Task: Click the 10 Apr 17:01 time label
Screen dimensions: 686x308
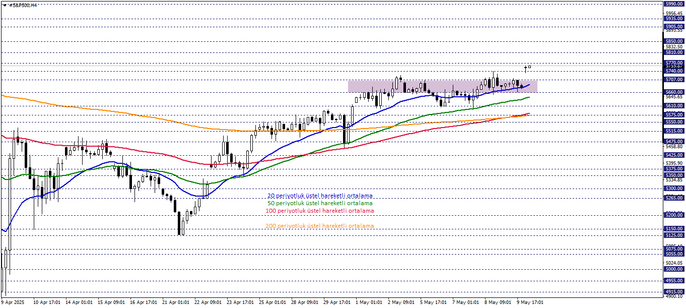Action: (x=47, y=302)
